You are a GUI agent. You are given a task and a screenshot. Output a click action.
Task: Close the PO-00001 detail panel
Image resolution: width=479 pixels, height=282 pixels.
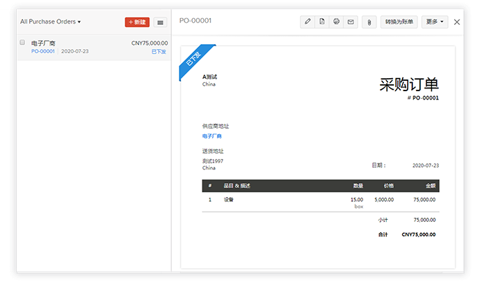[x=457, y=22]
